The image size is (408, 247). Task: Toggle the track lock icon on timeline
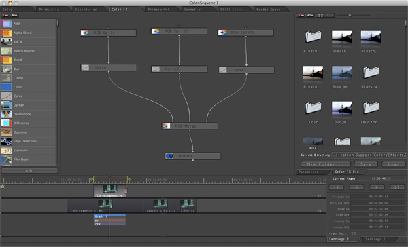pyautogui.click(x=3, y=187)
